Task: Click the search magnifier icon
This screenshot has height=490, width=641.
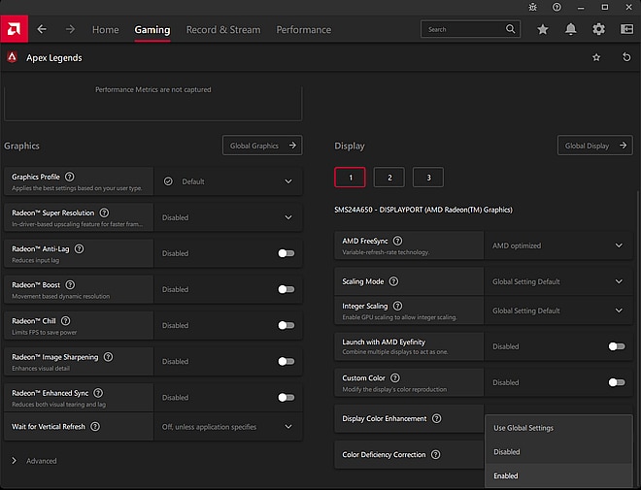Action: (510, 29)
